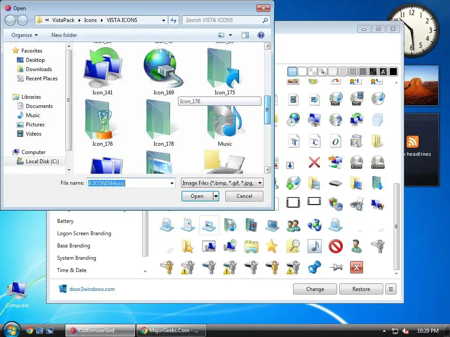The image size is (450, 337).
Task: Open CustomizerGod hamburger menu button
Action: (x=391, y=289)
